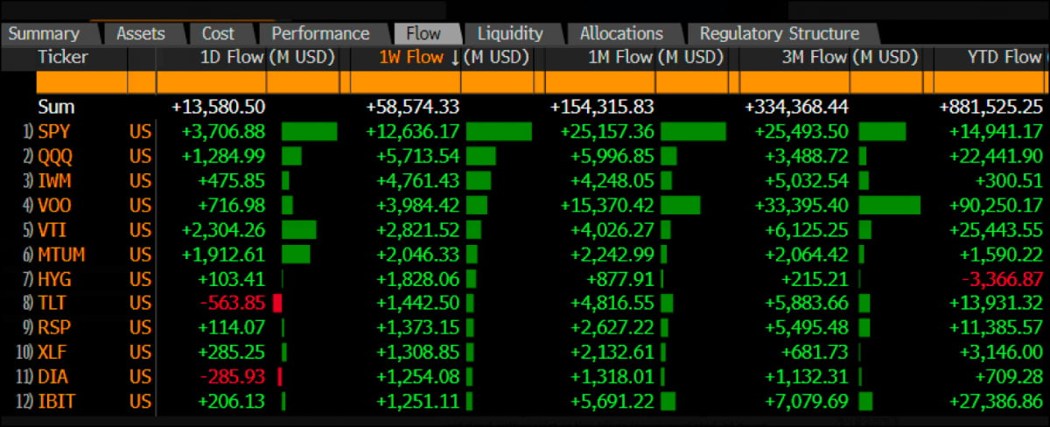This screenshot has height=427, width=1050.
Task: Click TLT negative 1D flow -563.85
Action: 234,304
